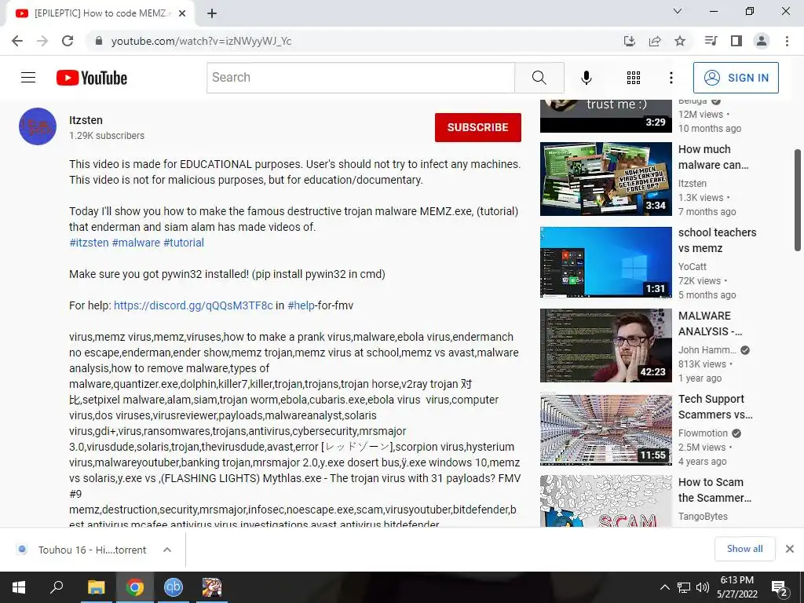Open File Explorer from taskbar
Image resolution: width=804 pixels, height=603 pixels.
point(96,587)
